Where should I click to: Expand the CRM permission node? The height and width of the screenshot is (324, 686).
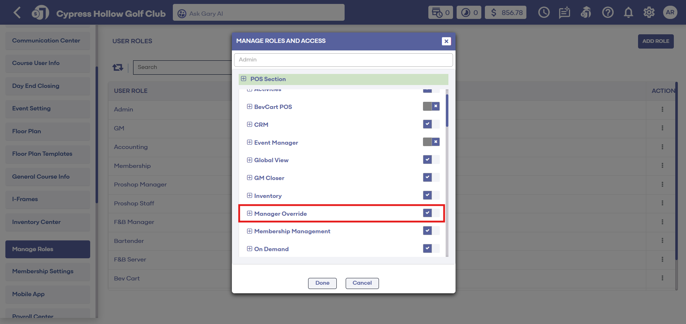[249, 125]
